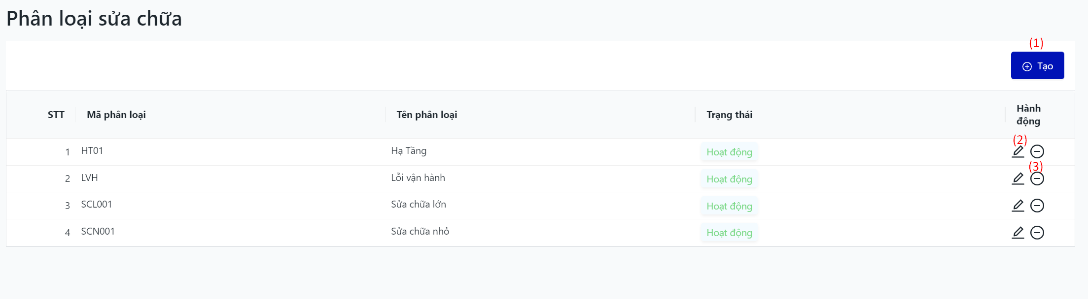
Task: Delete the SCN001 classification
Action: (1037, 233)
